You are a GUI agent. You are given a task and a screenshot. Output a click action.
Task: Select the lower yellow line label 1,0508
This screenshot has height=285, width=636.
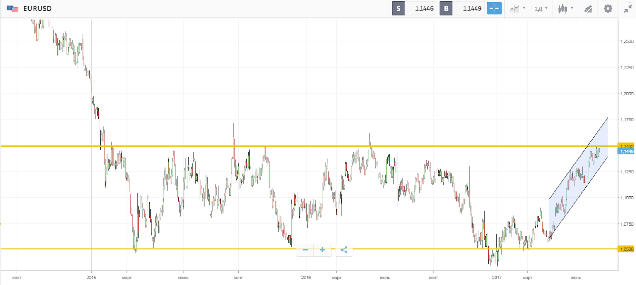626,249
